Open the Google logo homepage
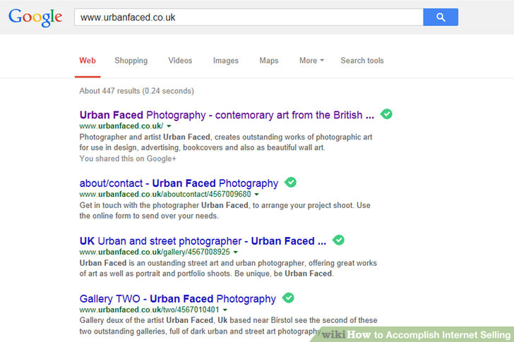The image size is (514, 342). click(35, 18)
